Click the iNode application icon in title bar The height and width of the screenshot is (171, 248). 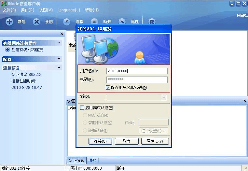[x=4, y=4]
